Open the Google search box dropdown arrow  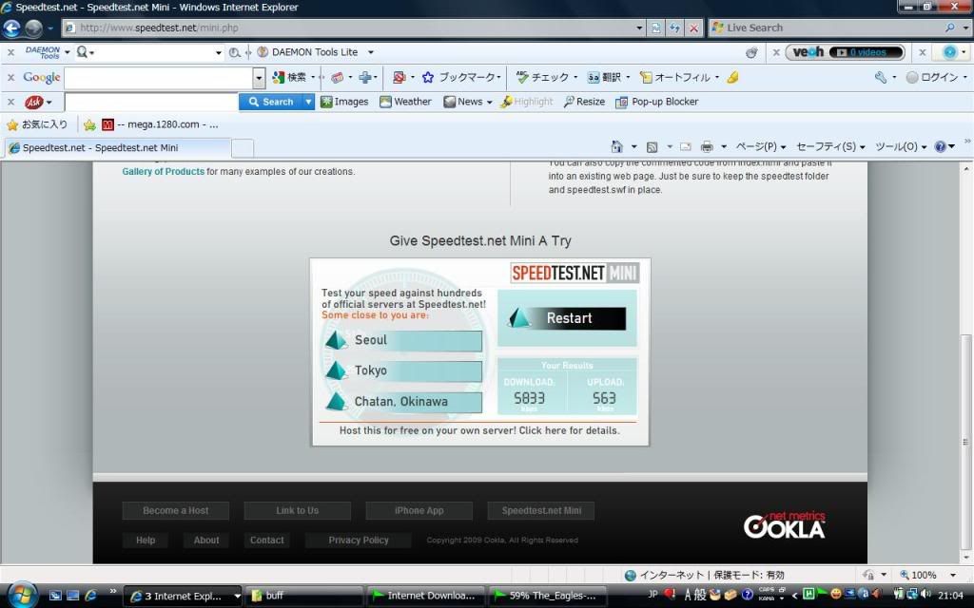coord(259,78)
